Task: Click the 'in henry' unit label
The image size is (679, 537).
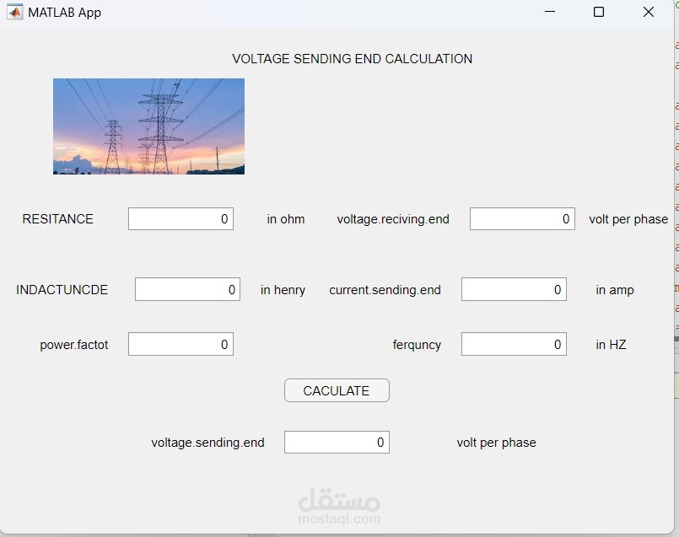Action: coord(283,290)
